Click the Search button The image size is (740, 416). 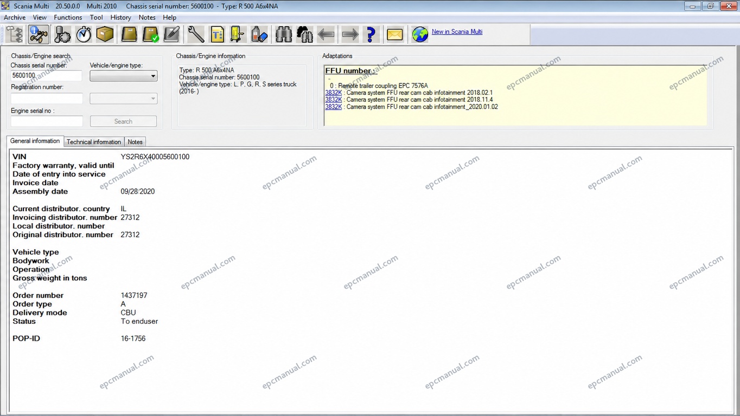coord(123,121)
